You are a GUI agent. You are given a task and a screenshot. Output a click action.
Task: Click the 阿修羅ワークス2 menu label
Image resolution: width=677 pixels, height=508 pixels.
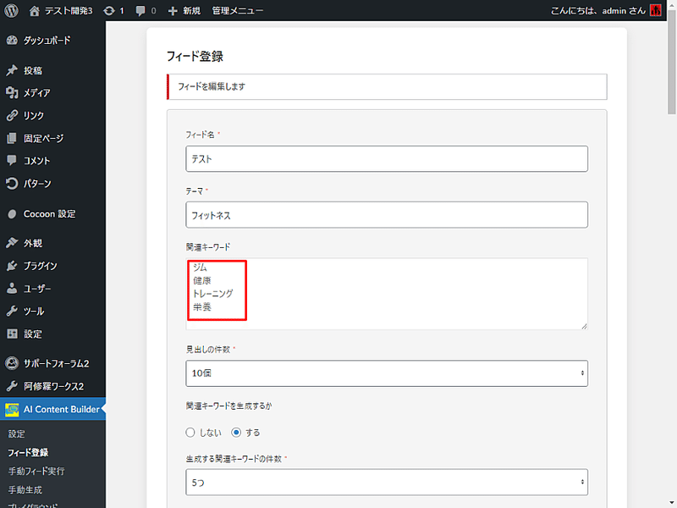point(53,386)
